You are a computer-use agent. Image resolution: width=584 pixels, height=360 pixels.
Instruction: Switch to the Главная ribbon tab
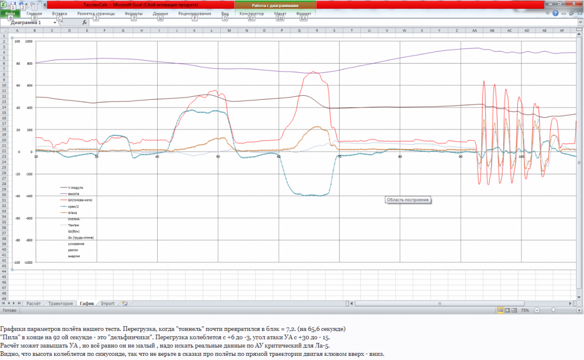coord(34,13)
